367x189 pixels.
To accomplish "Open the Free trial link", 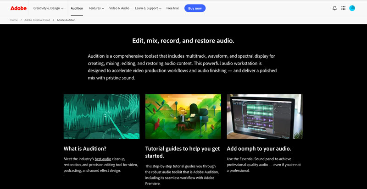I will (x=172, y=8).
